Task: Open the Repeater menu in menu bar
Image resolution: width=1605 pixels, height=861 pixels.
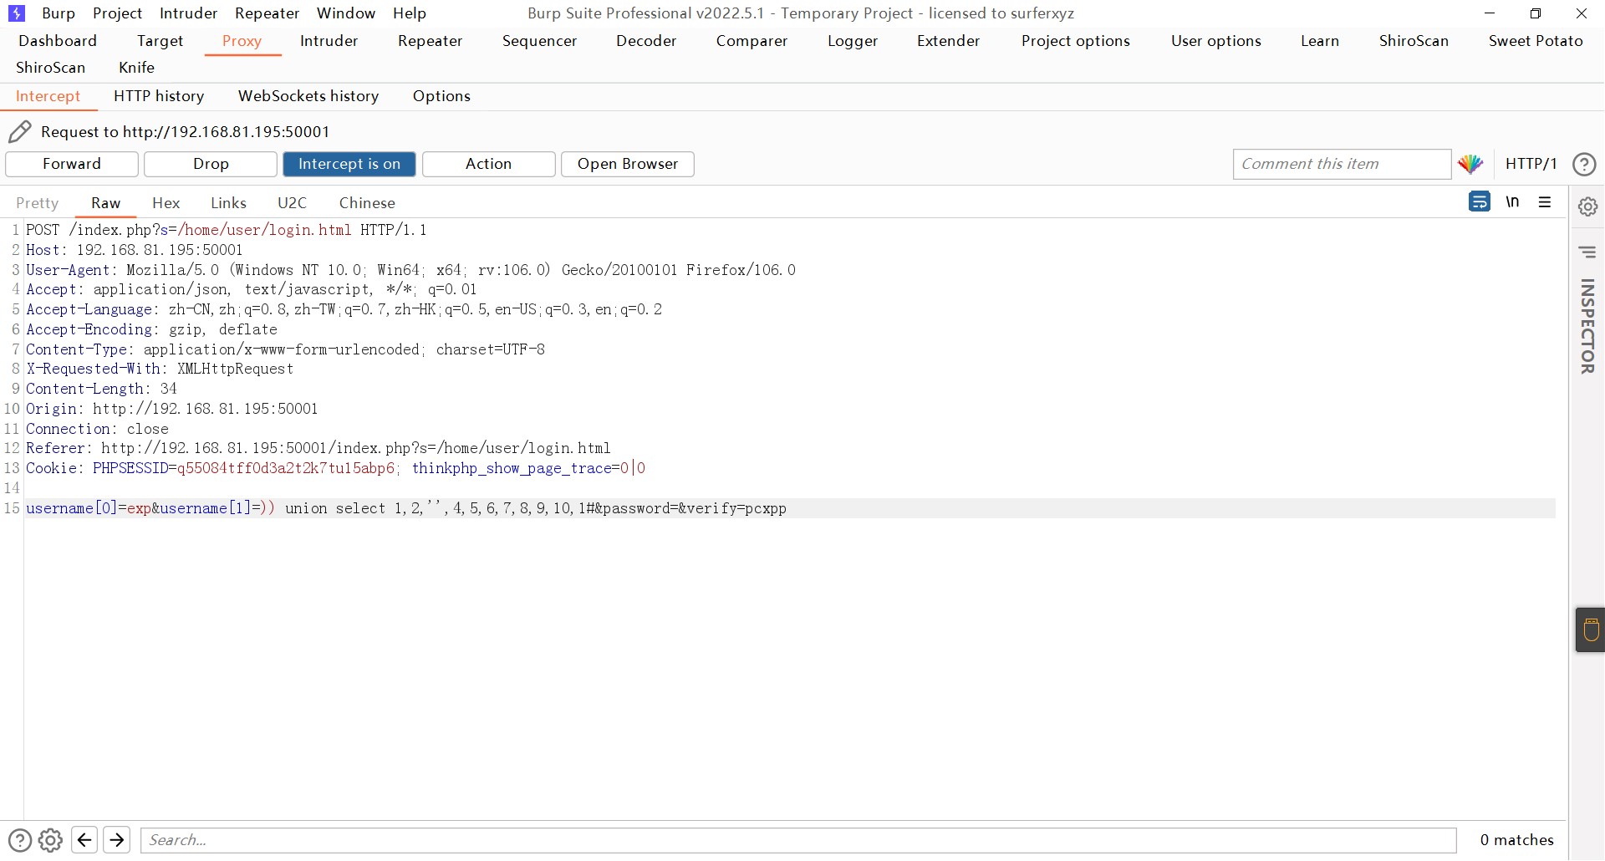Action: coord(267,13)
